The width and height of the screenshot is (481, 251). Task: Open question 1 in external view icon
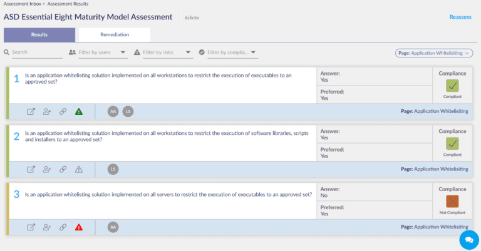[x=31, y=112]
